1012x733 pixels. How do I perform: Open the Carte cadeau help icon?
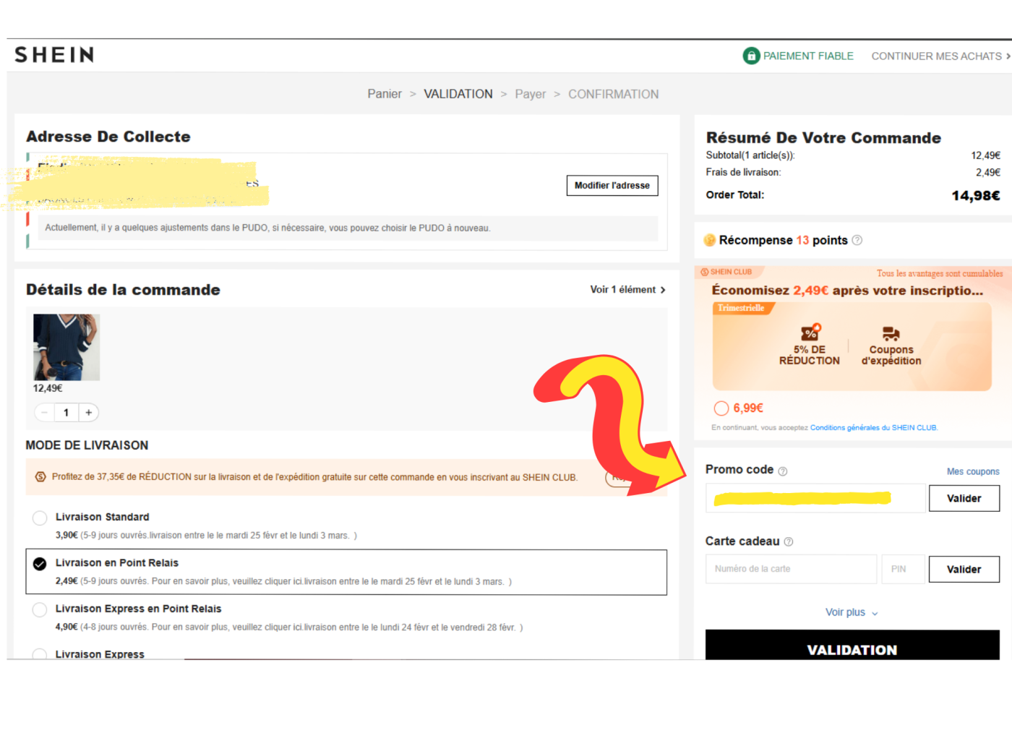click(x=789, y=541)
